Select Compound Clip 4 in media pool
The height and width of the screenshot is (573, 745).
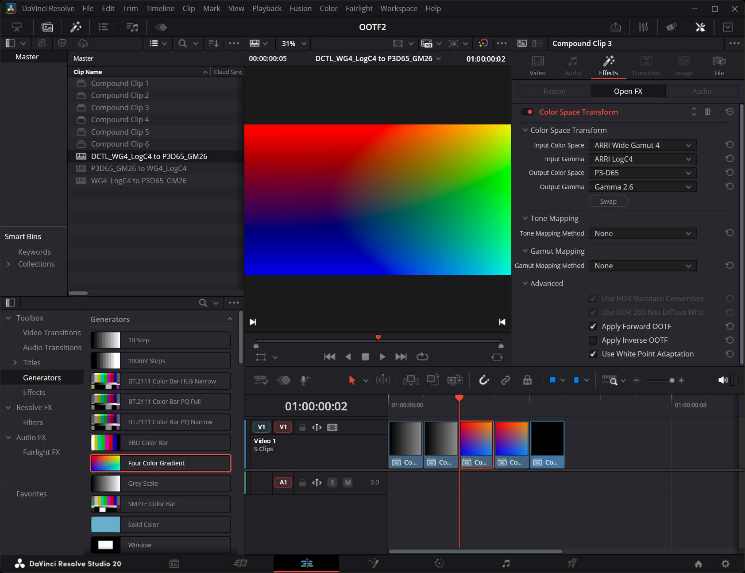point(155,120)
